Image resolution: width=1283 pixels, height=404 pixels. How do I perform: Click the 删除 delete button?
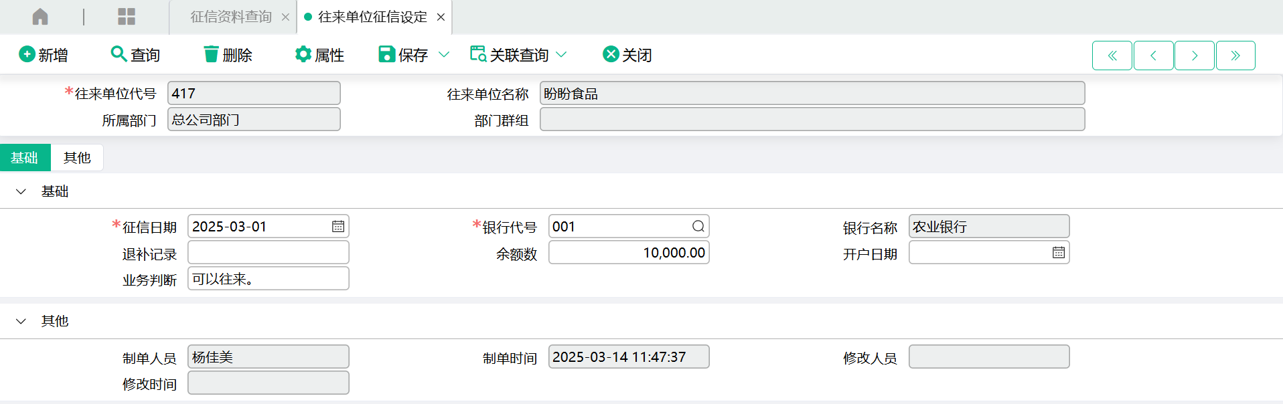[228, 55]
